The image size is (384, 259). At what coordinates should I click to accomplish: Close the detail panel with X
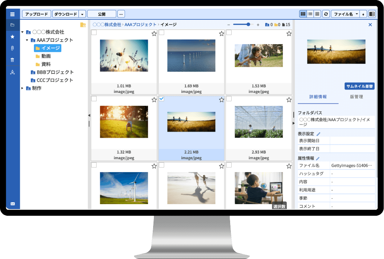370,25
